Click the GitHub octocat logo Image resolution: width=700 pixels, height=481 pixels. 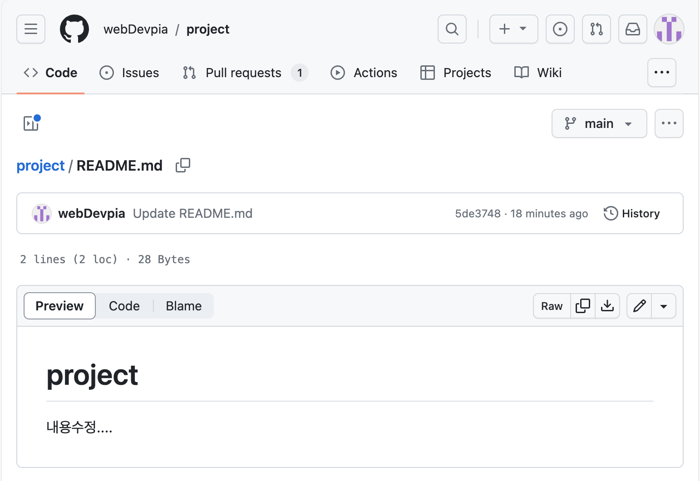(74, 29)
